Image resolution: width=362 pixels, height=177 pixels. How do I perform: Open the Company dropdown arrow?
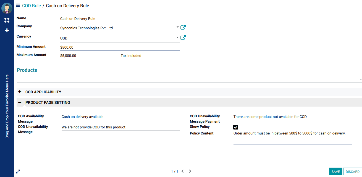pos(178,27)
